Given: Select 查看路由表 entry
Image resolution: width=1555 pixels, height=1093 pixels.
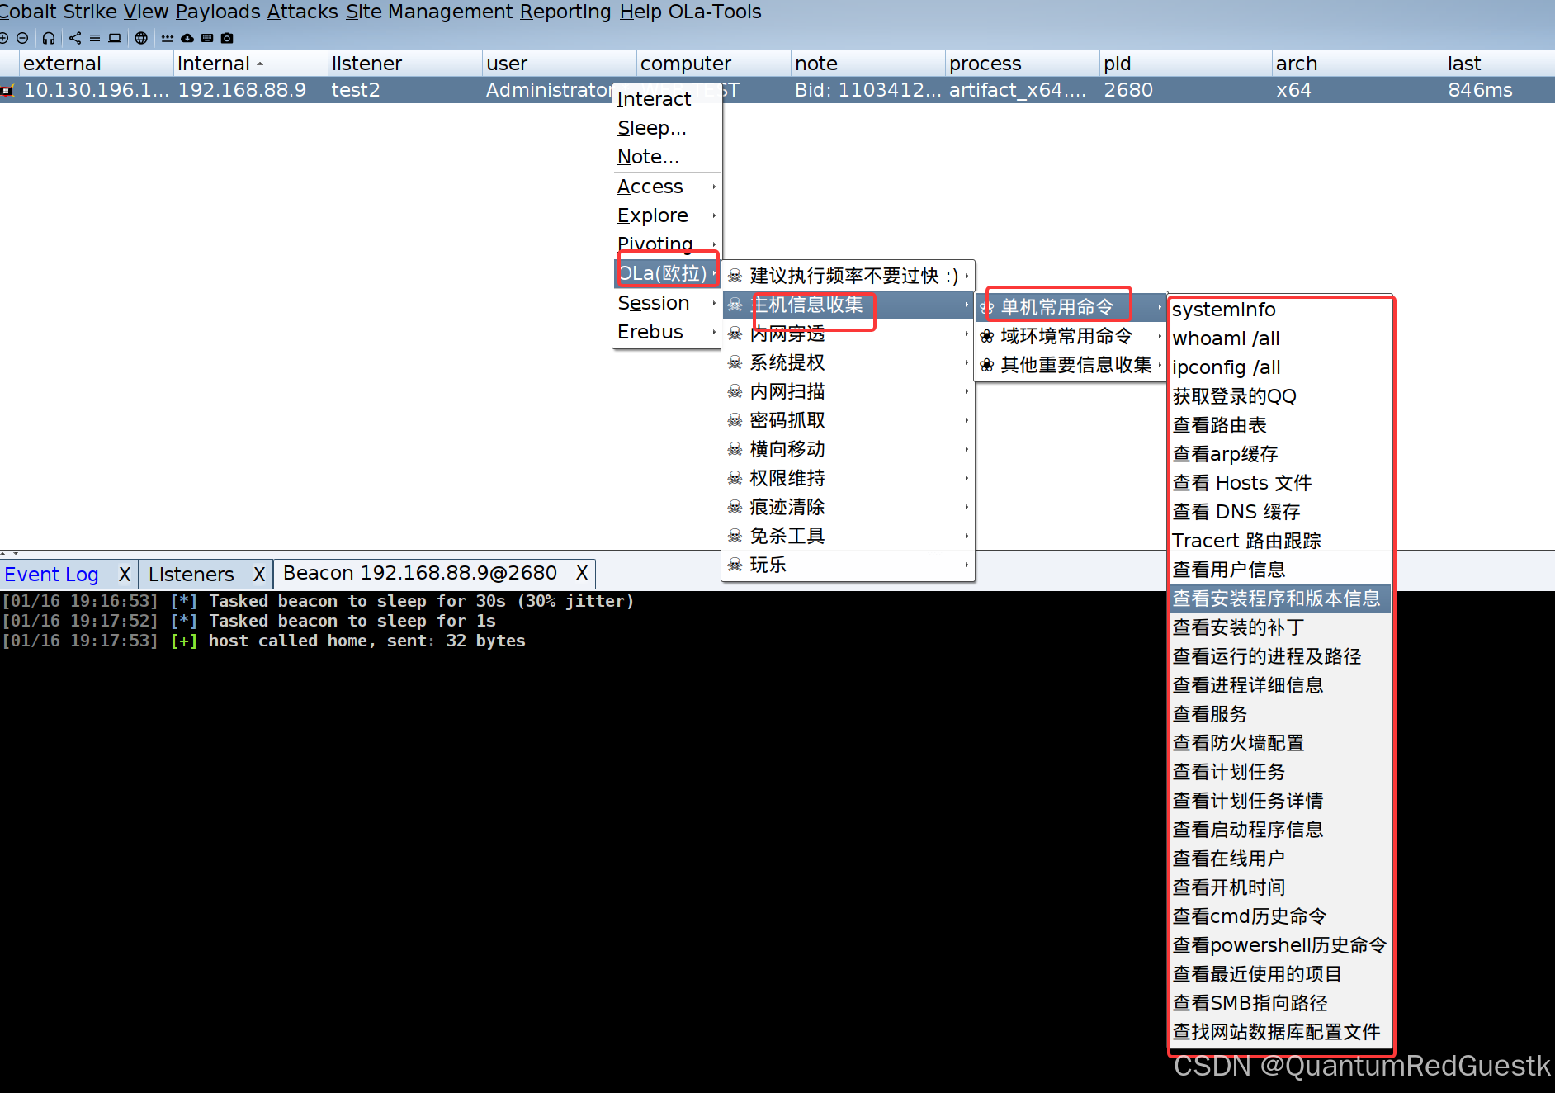Looking at the screenshot, I should [x=1280, y=425].
